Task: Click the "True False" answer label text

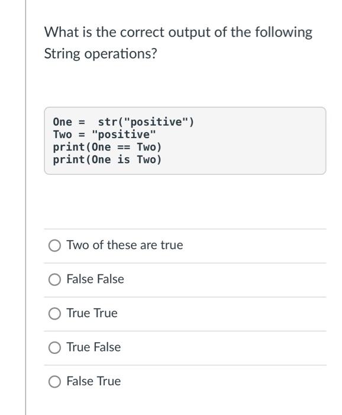Action: 93,347
